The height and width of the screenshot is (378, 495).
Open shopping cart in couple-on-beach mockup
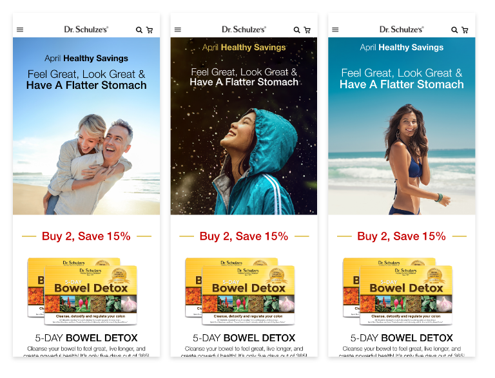coord(150,30)
